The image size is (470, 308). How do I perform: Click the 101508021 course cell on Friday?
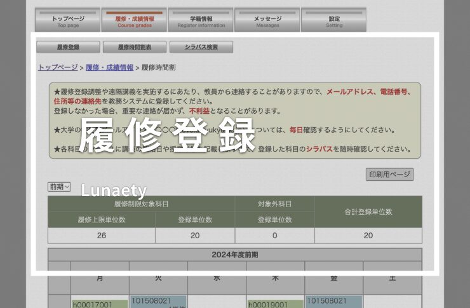(333, 302)
